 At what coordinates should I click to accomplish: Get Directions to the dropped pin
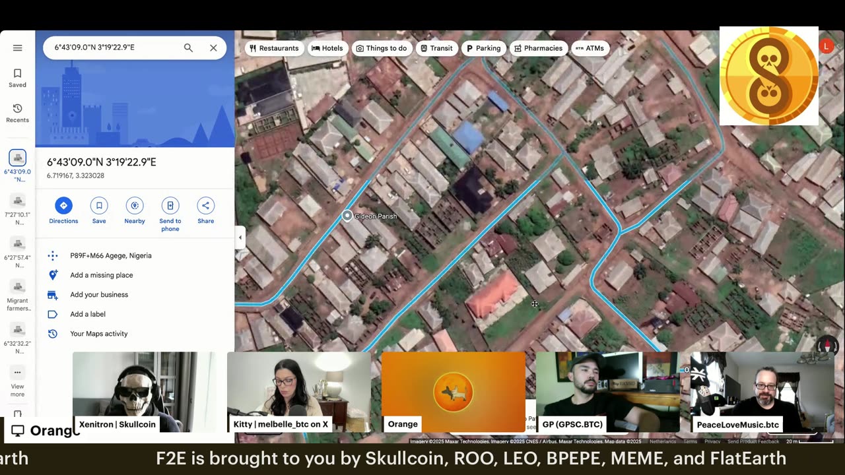pos(63,211)
